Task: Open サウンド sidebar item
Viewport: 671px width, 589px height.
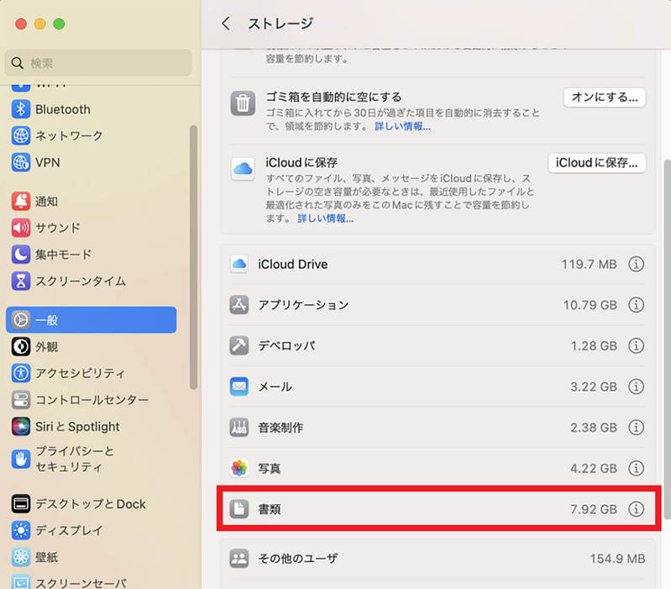Action: pos(58,228)
